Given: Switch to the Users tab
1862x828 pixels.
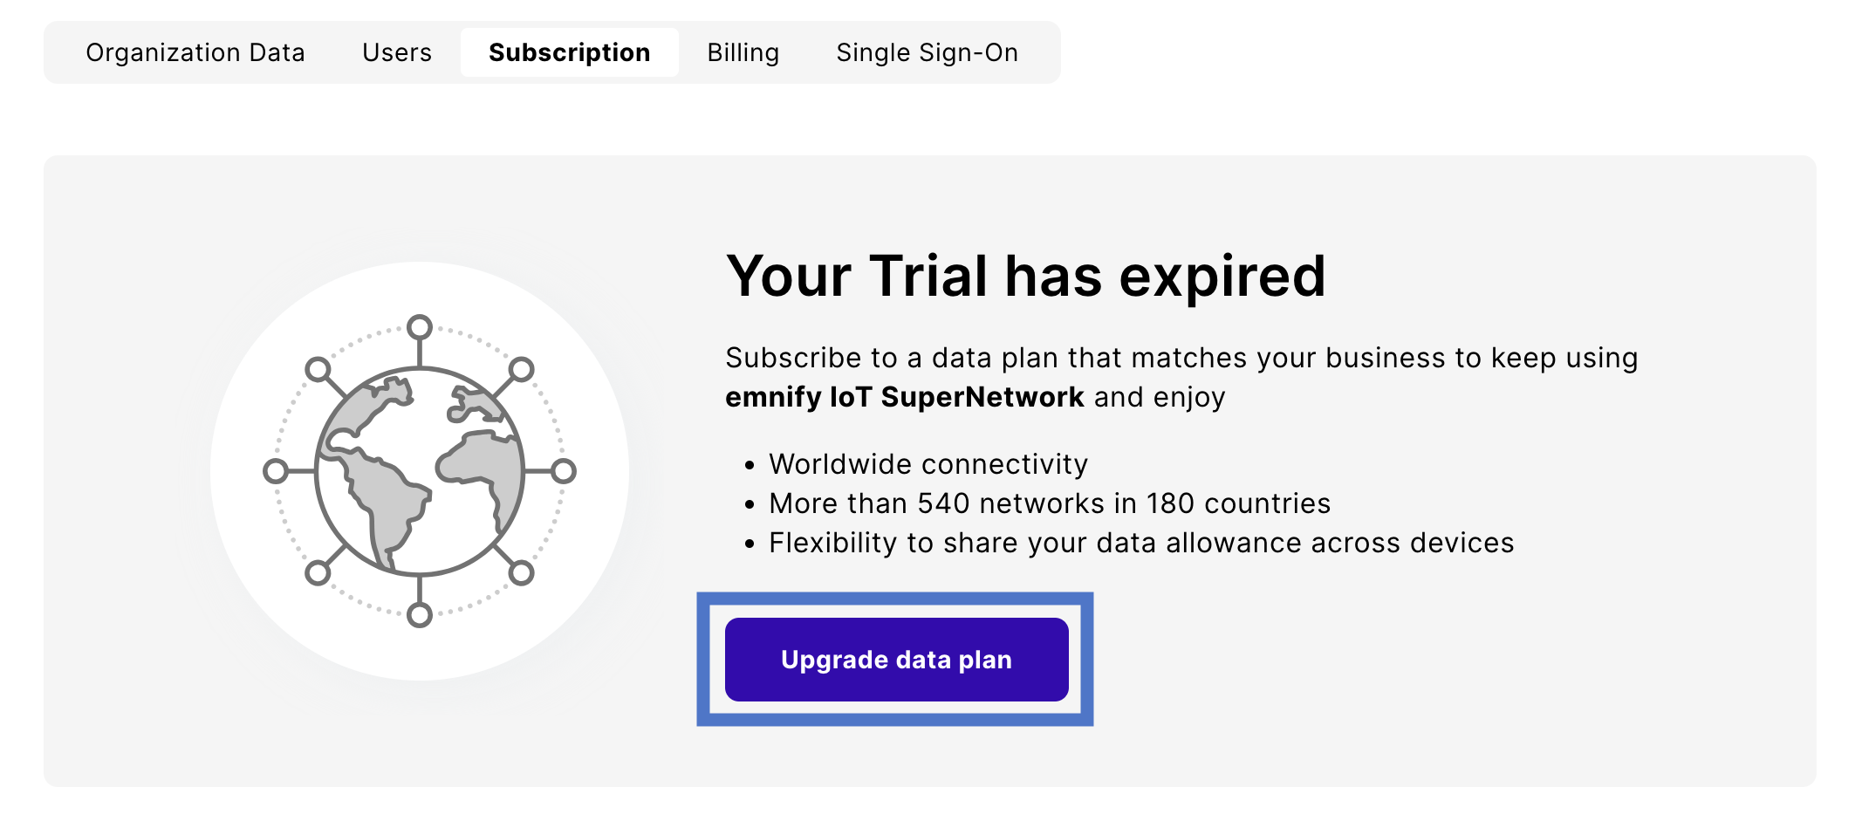Looking at the screenshot, I should click(x=397, y=52).
